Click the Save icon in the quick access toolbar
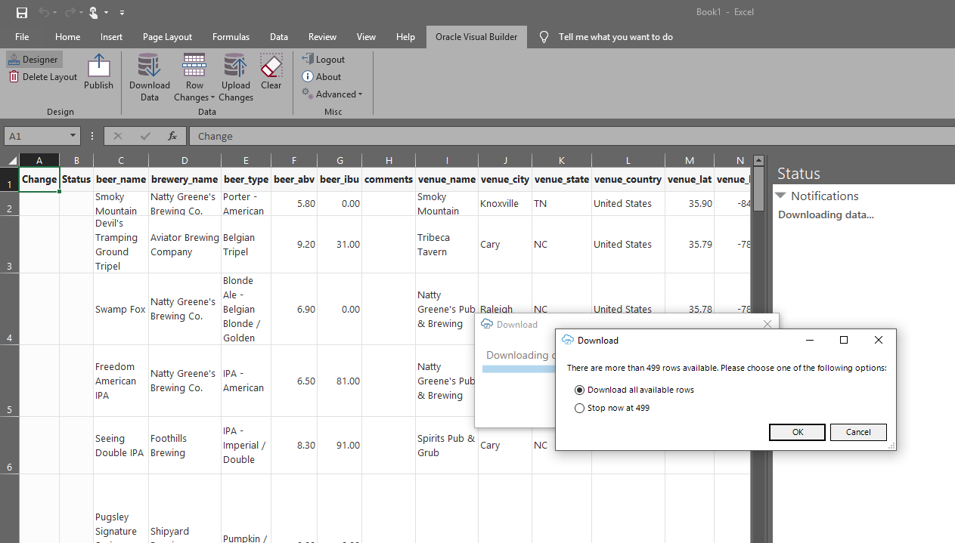The width and height of the screenshot is (955, 543). pyautogui.click(x=22, y=12)
